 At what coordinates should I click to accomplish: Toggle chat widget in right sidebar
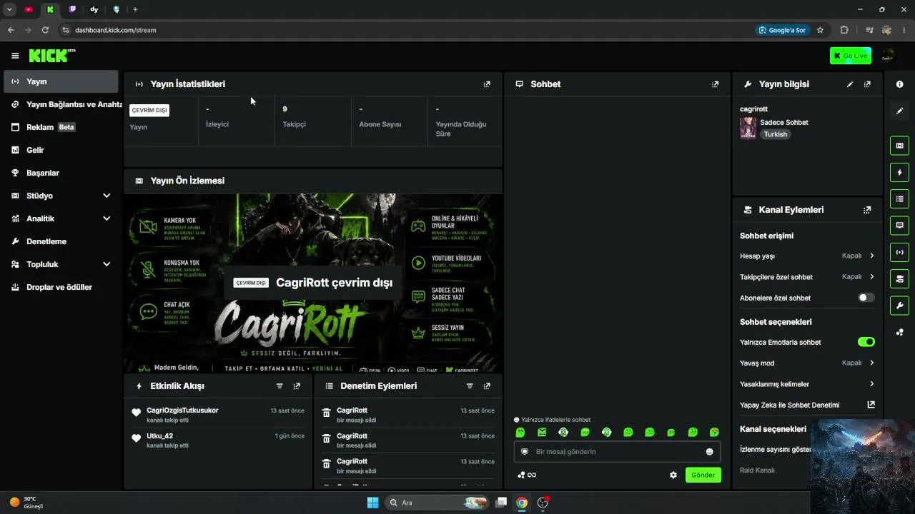899,225
